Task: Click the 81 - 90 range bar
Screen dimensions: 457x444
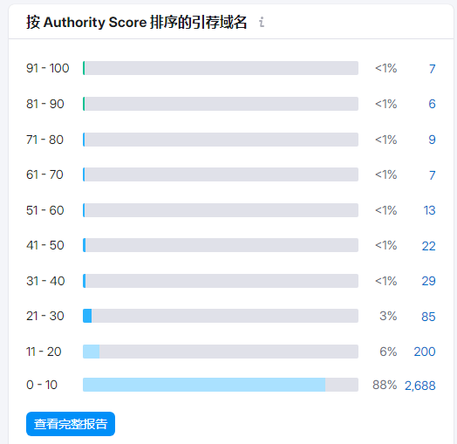Action: click(x=221, y=104)
